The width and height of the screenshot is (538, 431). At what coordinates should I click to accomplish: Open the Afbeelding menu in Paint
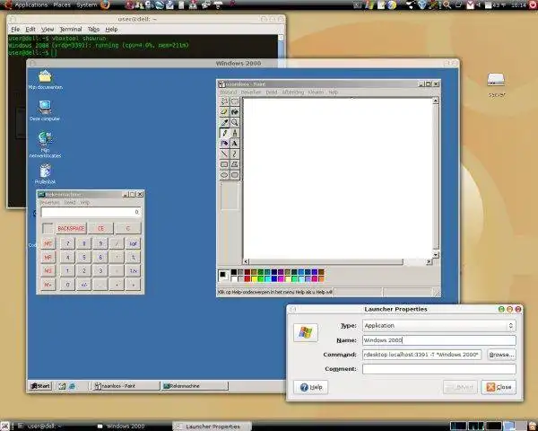point(293,92)
